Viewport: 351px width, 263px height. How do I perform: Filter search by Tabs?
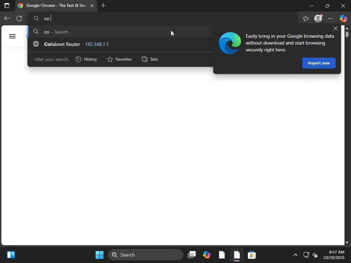pyautogui.click(x=150, y=59)
